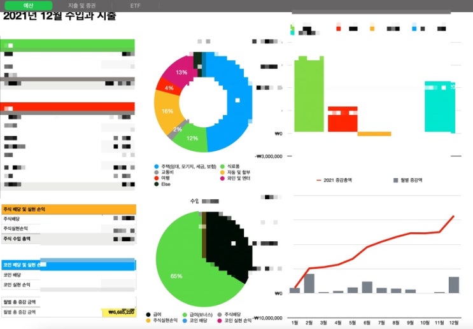Click the black 급여 legend dot
Image resolution: width=473 pixels, height=329 pixels.
point(148,315)
